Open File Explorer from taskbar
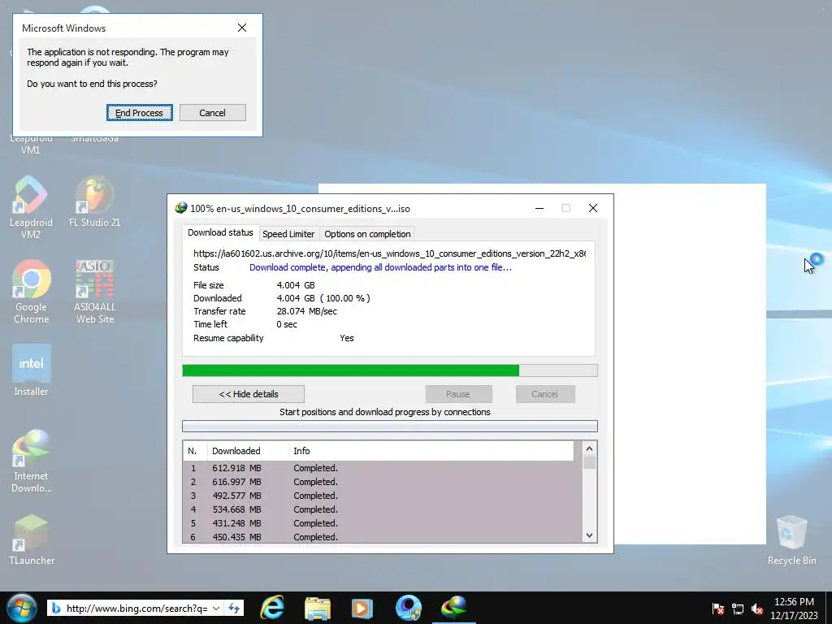 318,608
